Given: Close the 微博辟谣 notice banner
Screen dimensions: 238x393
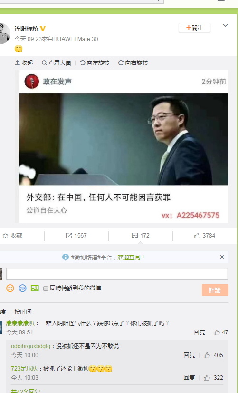Looking at the screenshot, I should (222, 257).
